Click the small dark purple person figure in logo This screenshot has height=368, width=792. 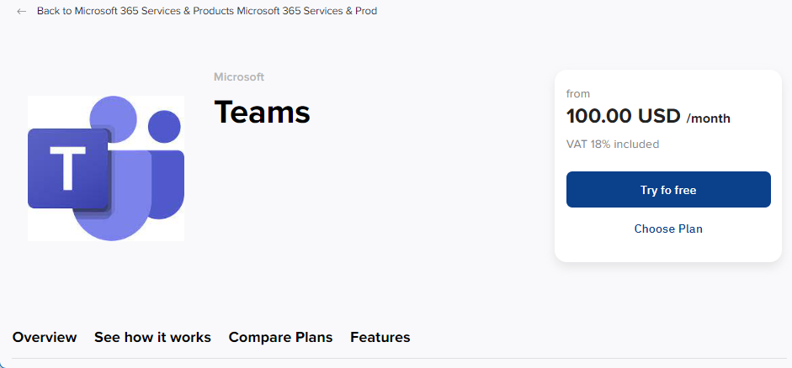tap(167, 164)
